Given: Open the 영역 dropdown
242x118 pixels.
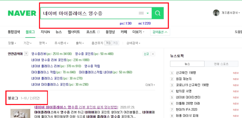Looking at the screenshot, I should tap(43, 43).
